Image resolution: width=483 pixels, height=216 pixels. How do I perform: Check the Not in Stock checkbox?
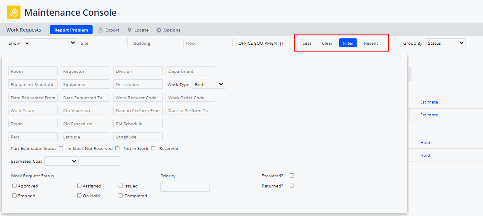pyautogui.click(x=153, y=148)
